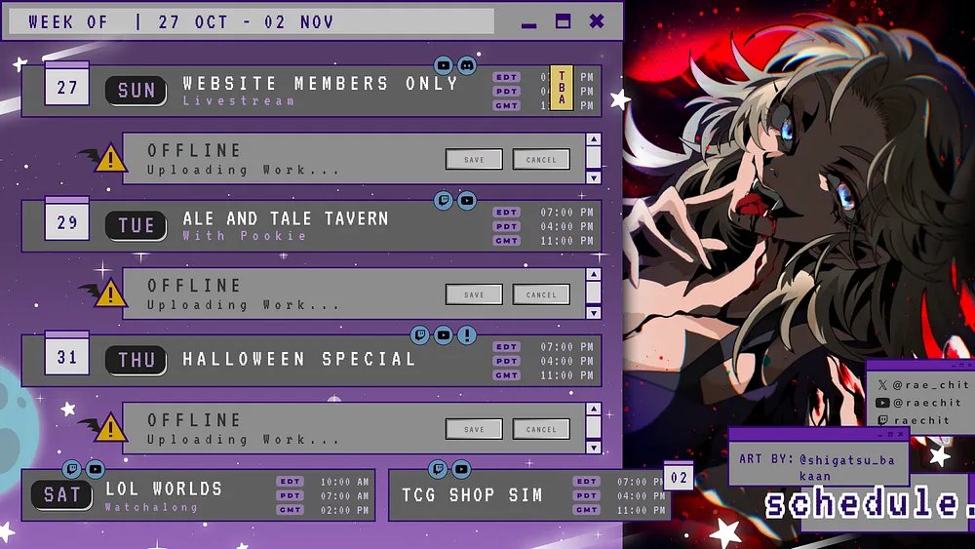This screenshot has height=549, width=975.
Task: Click the exclamation icon on Halloween Special row
Action: click(x=467, y=335)
